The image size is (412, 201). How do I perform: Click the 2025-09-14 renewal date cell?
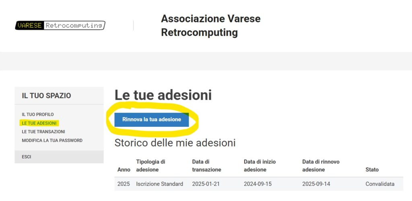coord(316,184)
